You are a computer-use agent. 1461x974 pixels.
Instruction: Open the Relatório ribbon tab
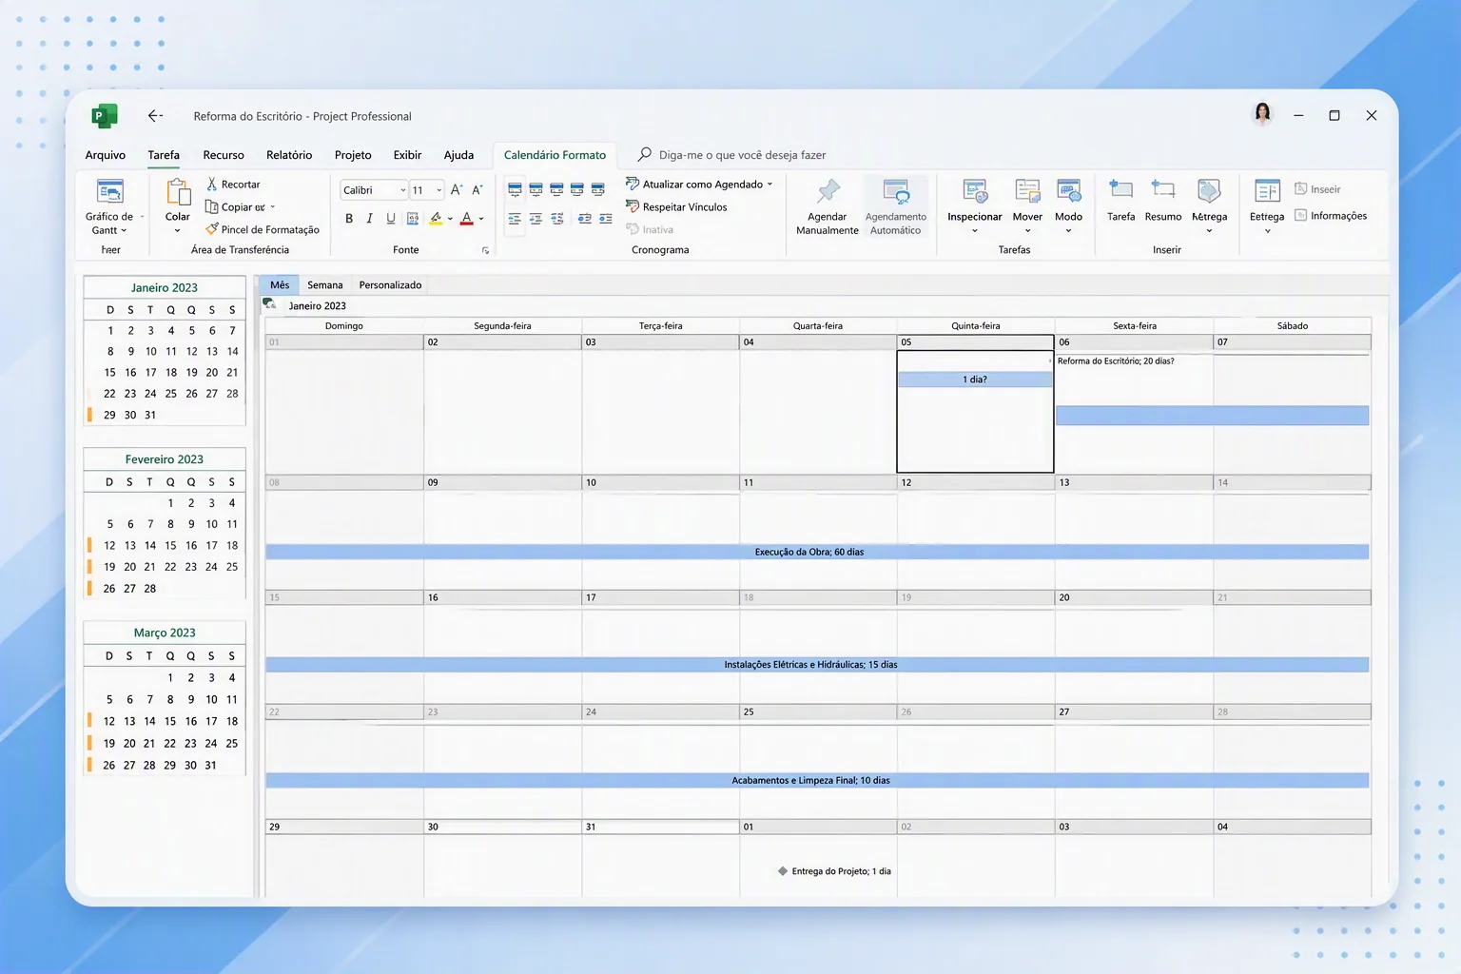[289, 155]
